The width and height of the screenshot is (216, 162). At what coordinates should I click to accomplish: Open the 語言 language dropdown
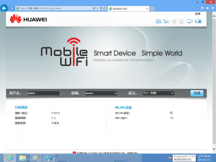(158, 93)
